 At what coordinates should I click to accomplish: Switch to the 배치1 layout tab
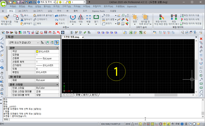pos(86,95)
